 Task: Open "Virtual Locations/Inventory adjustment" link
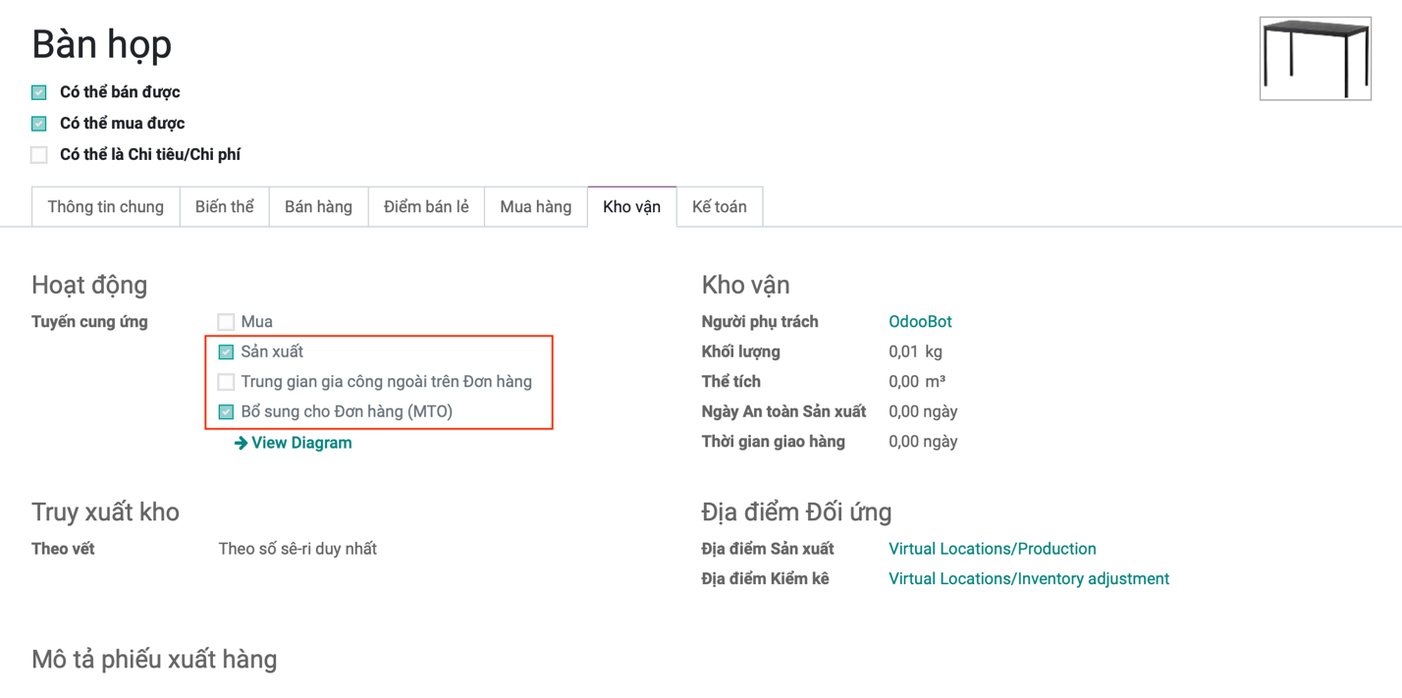pos(1028,579)
